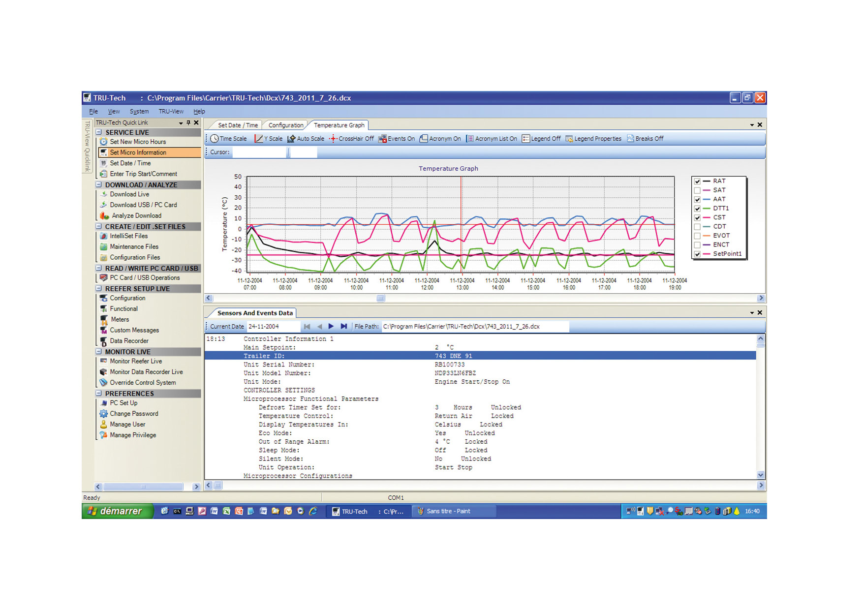Check the EVOT legend checkbox
The image size is (863, 610).
[697, 236]
